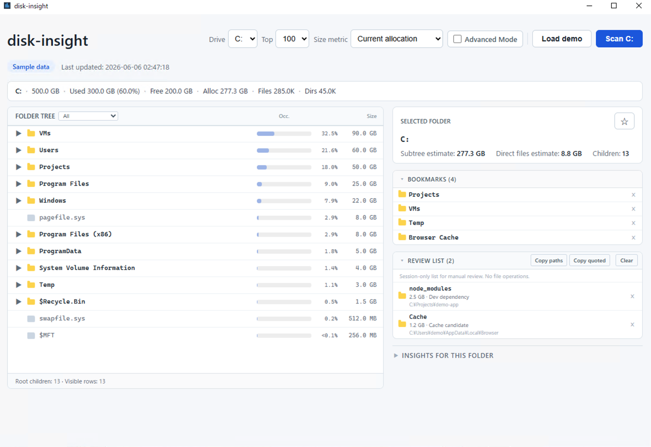Click the Users folder icon in the tree

coord(31,150)
